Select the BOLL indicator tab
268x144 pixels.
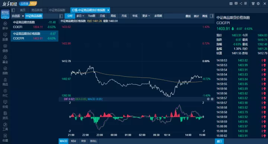point(93,141)
